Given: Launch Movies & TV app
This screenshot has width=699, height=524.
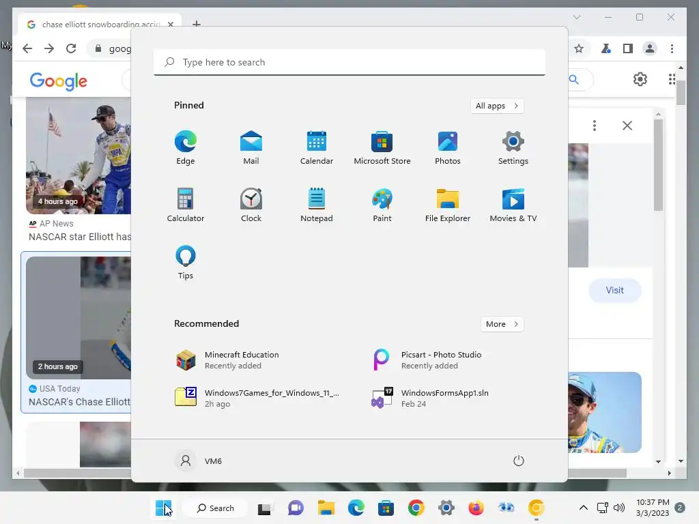Looking at the screenshot, I should tap(513, 205).
